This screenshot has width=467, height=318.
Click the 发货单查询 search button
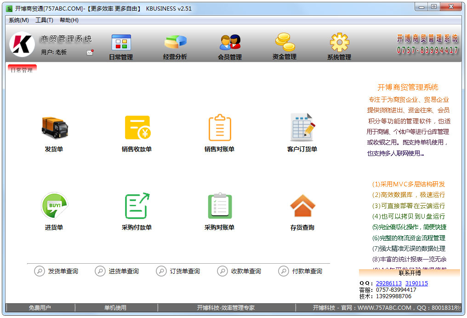[x=57, y=272]
